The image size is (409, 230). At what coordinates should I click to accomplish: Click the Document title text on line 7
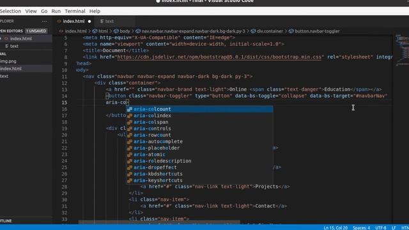point(114,50)
